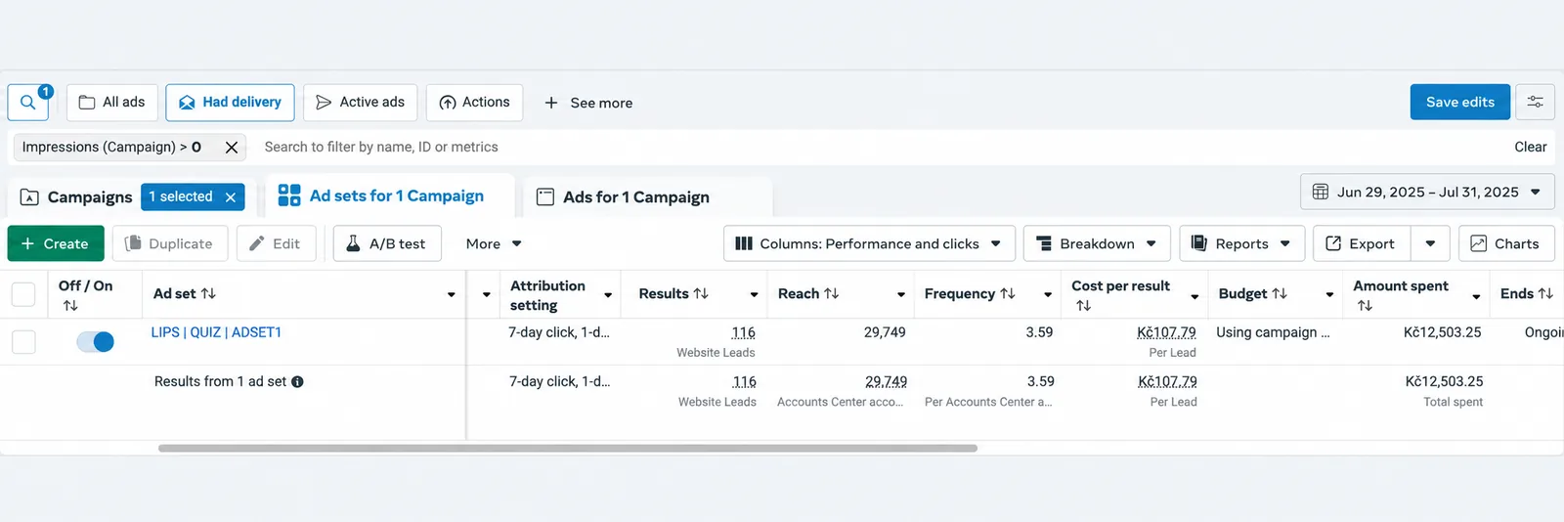Open the All ads filter
Screen dimensions: 1564x522
111,103
